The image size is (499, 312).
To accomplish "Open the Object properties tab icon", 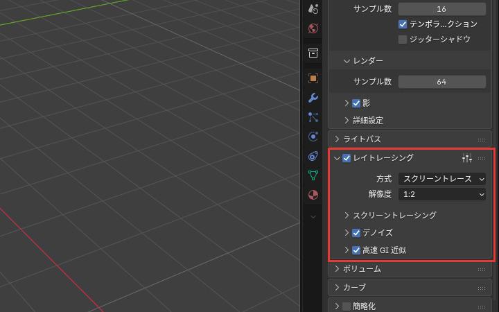I will pyautogui.click(x=313, y=78).
